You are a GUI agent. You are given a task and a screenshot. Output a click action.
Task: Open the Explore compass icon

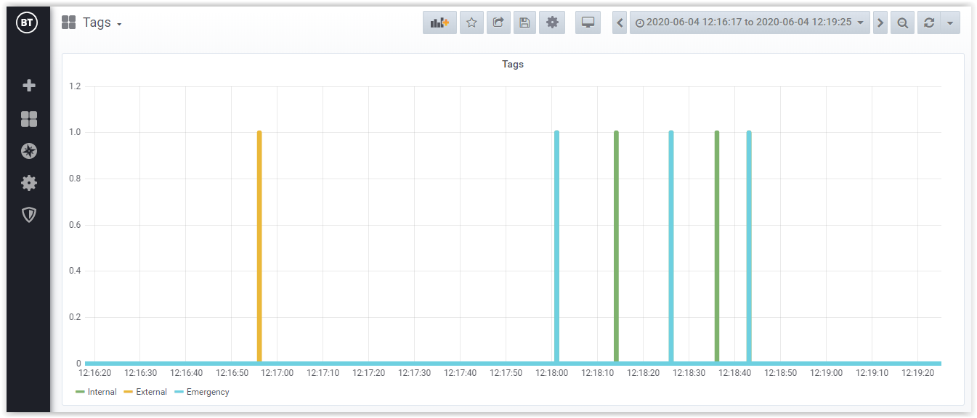(29, 151)
